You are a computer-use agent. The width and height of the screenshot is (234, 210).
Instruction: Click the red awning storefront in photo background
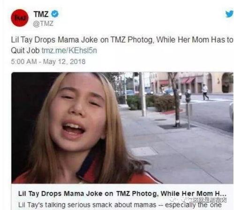[x=188, y=80]
